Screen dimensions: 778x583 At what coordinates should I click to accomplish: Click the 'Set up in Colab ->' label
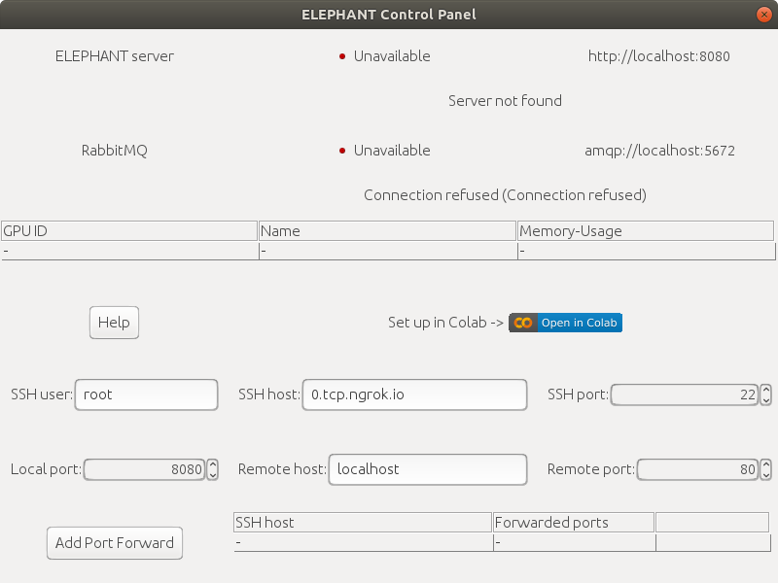point(445,323)
